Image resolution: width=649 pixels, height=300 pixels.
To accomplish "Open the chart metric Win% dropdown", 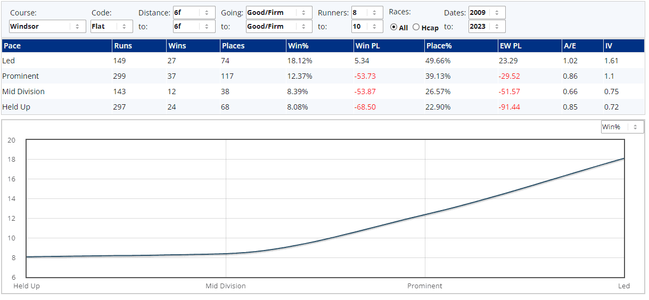I will pos(622,127).
